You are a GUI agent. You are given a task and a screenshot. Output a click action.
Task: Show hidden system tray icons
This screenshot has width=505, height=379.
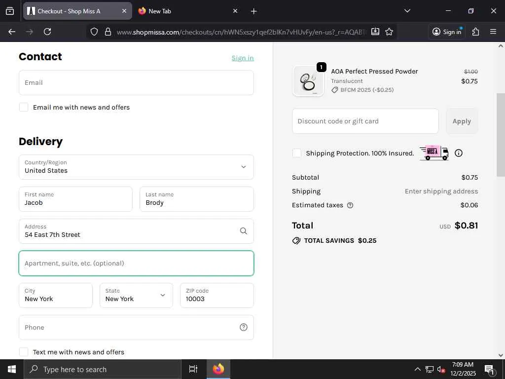point(417,369)
